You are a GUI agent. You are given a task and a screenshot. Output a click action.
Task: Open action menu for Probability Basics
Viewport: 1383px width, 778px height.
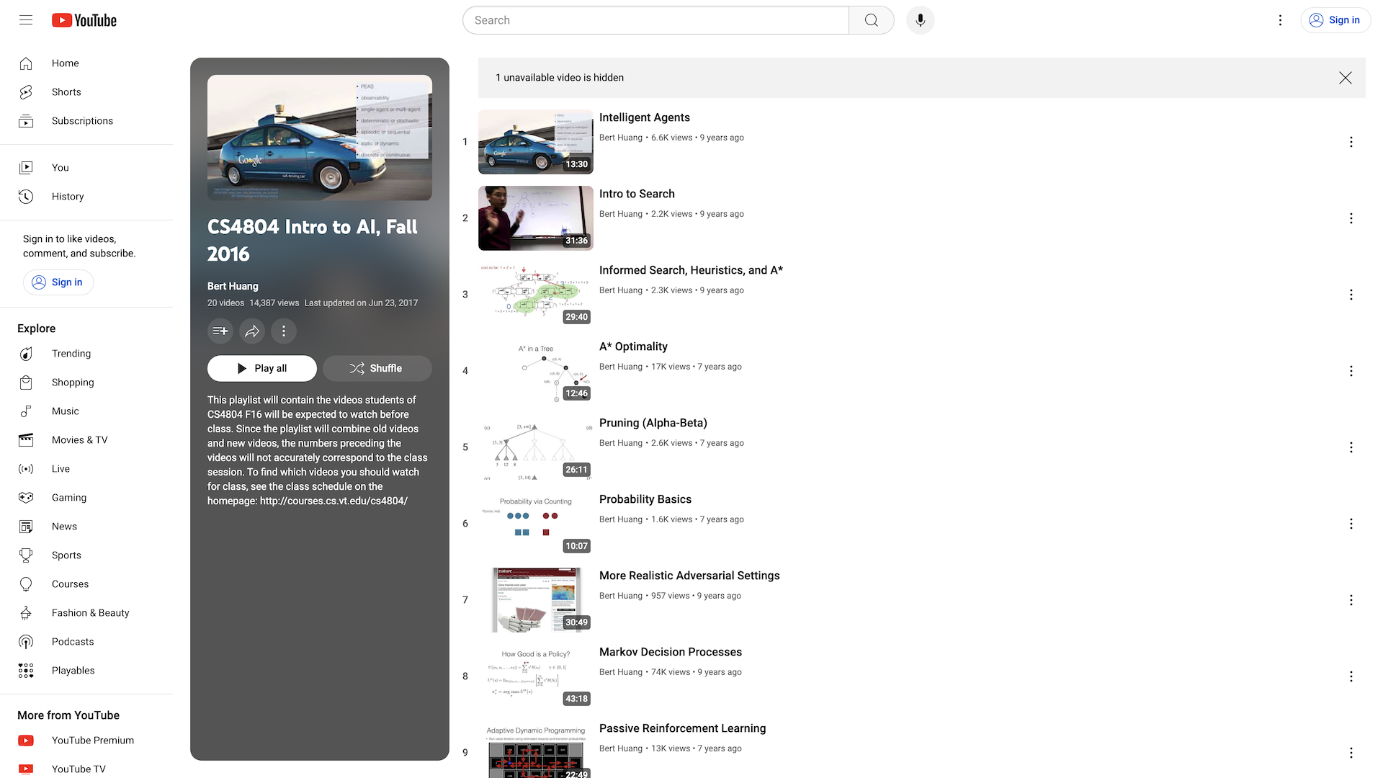click(x=1351, y=524)
